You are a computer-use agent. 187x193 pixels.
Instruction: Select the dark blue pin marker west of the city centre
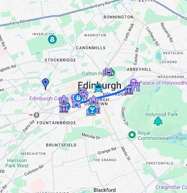click(45, 84)
